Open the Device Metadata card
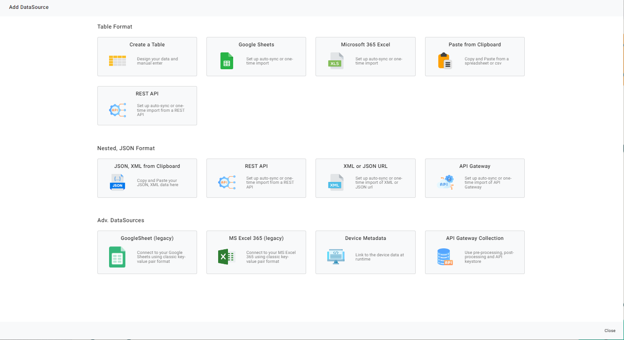The image size is (624, 340). [366, 252]
